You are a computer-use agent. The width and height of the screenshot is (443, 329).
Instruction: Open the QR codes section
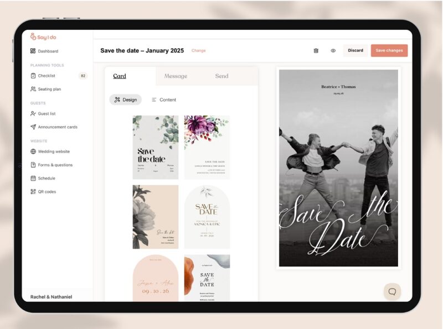click(x=46, y=191)
